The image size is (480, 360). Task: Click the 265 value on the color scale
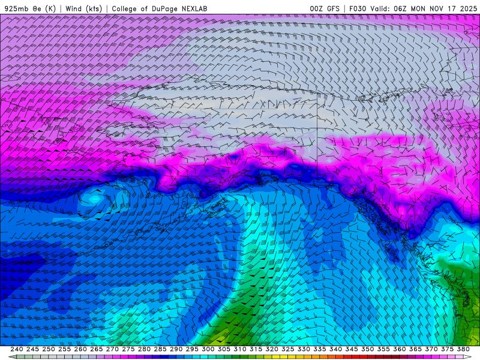coord(96,349)
